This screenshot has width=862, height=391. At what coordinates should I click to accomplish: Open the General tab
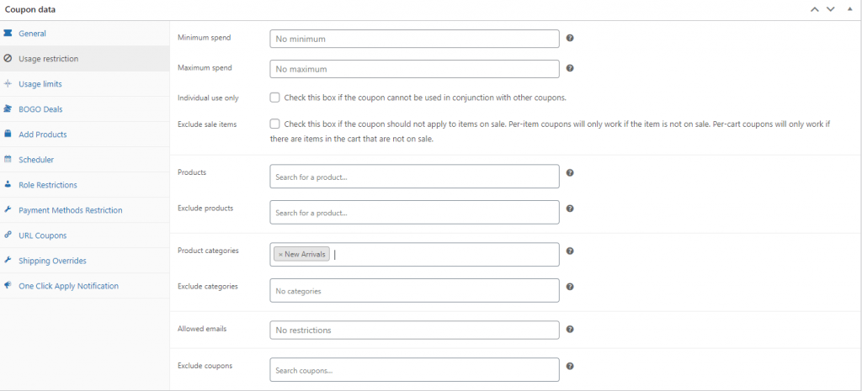click(32, 34)
